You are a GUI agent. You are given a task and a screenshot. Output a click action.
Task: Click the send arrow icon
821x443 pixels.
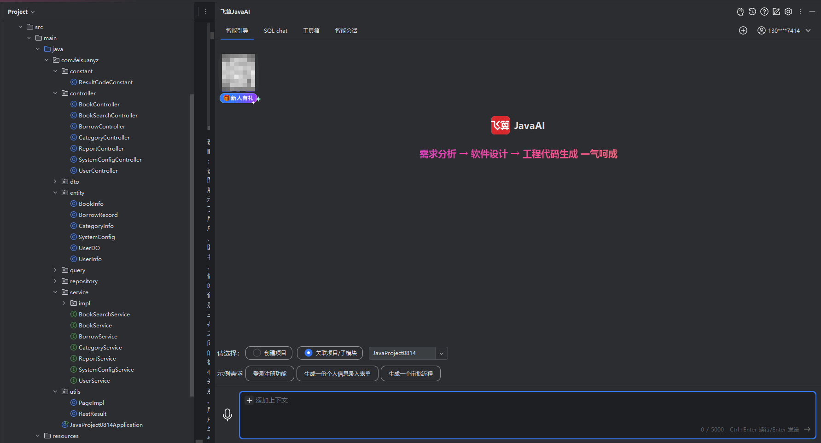pyautogui.click(x=807, y=429)
